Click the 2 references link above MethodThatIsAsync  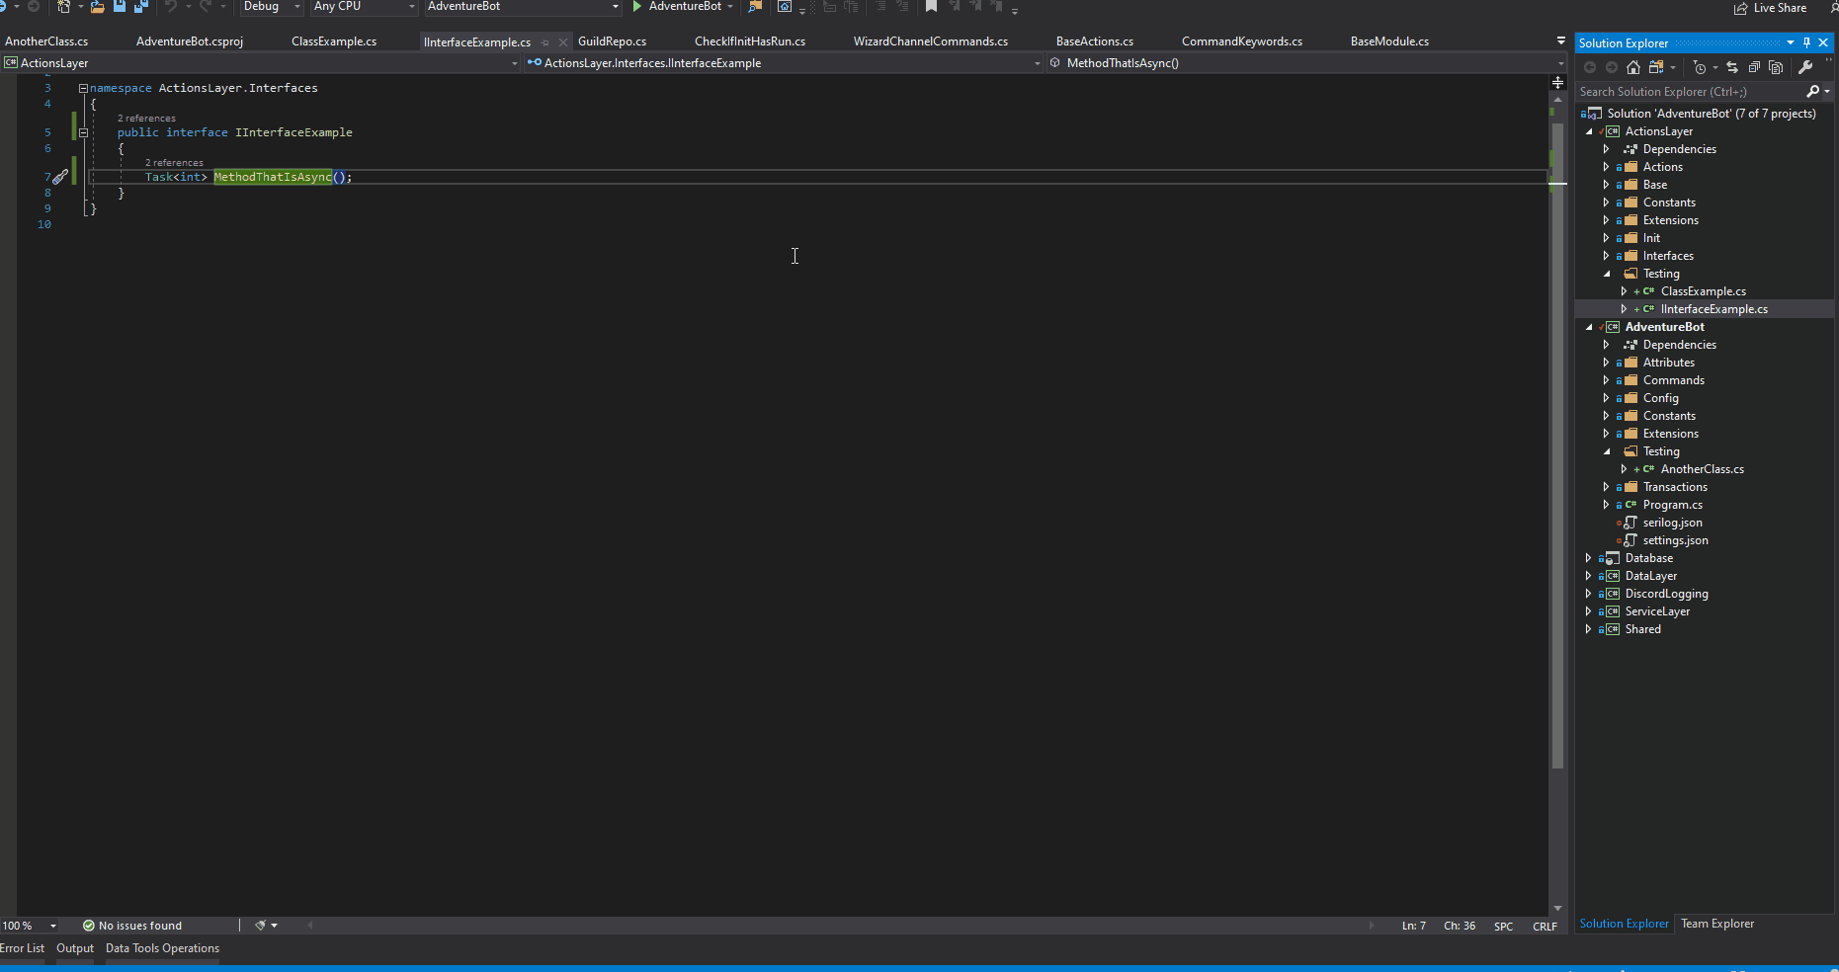(174, 162)
